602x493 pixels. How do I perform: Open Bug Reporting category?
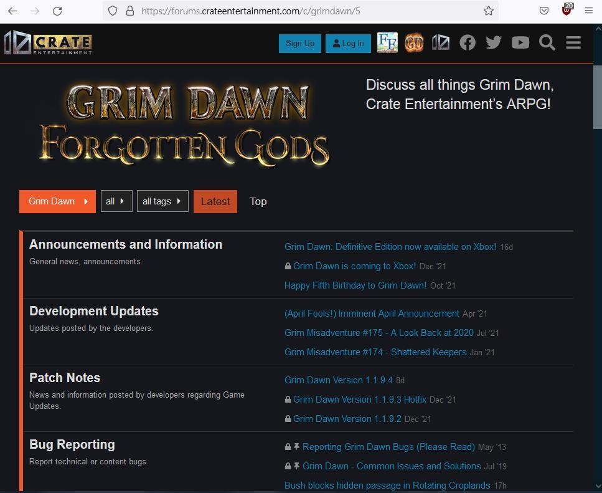click(x=72, y=444)
